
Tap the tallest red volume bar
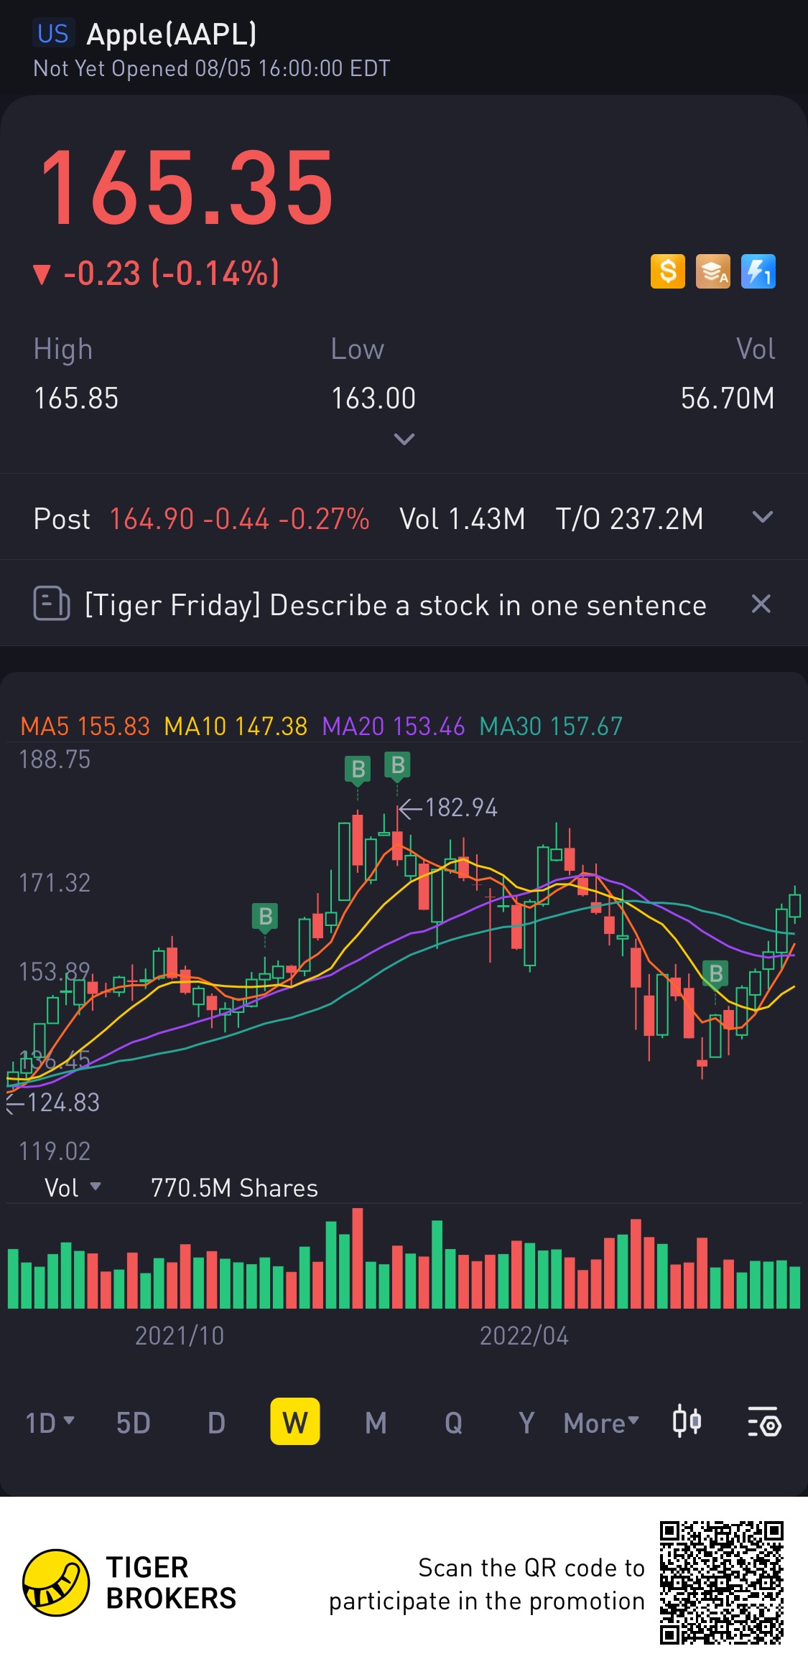click(x=358, y=1258)
